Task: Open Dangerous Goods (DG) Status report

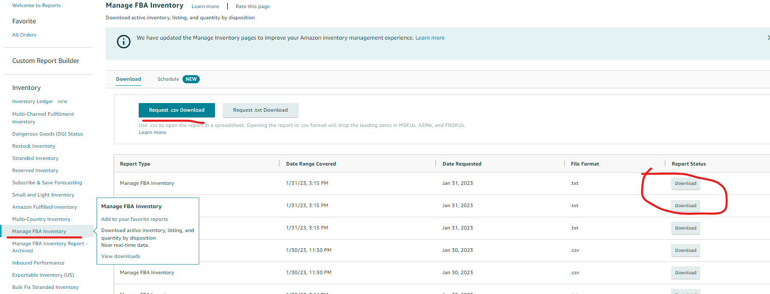Action: click(x=48, y=134)
